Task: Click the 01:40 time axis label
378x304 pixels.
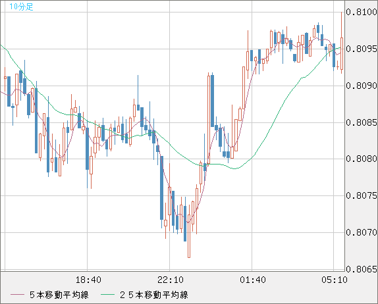Action: 253,280
